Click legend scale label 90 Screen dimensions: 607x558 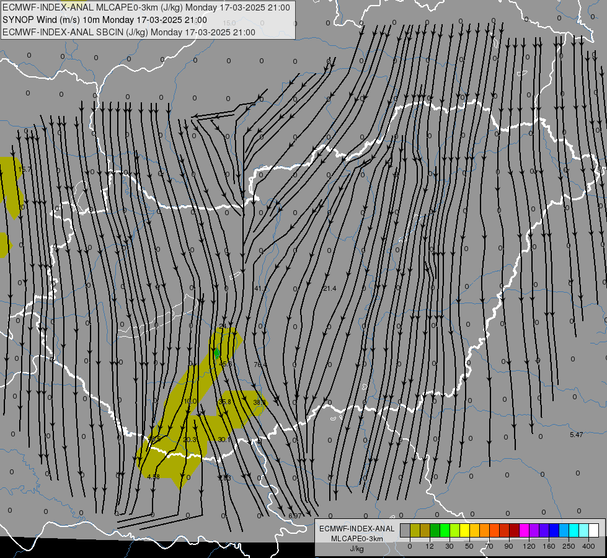pyautogui.click(x=508, y=546)
